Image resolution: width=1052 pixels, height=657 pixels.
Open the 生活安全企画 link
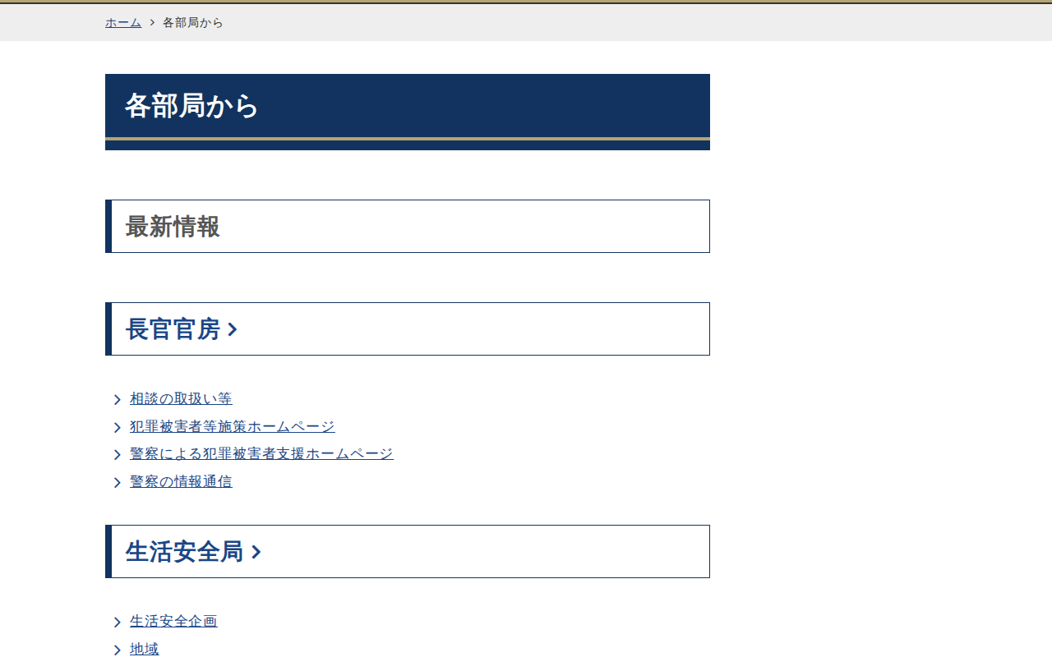173,622
